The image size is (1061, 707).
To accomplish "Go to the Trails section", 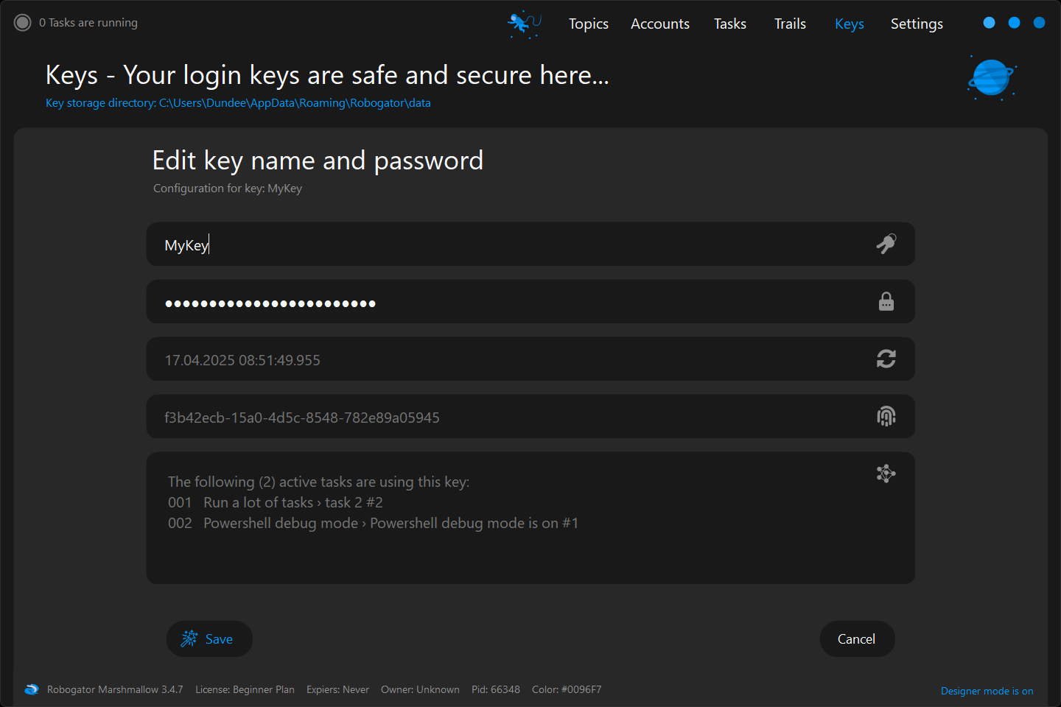I will pos(790,24).
